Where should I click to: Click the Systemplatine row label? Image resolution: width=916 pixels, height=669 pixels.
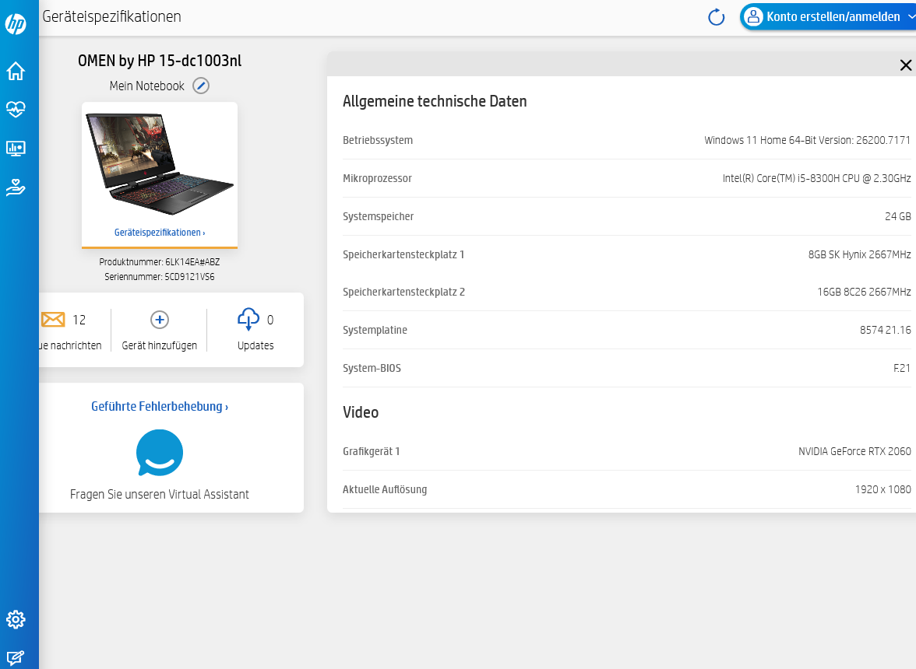375,330
